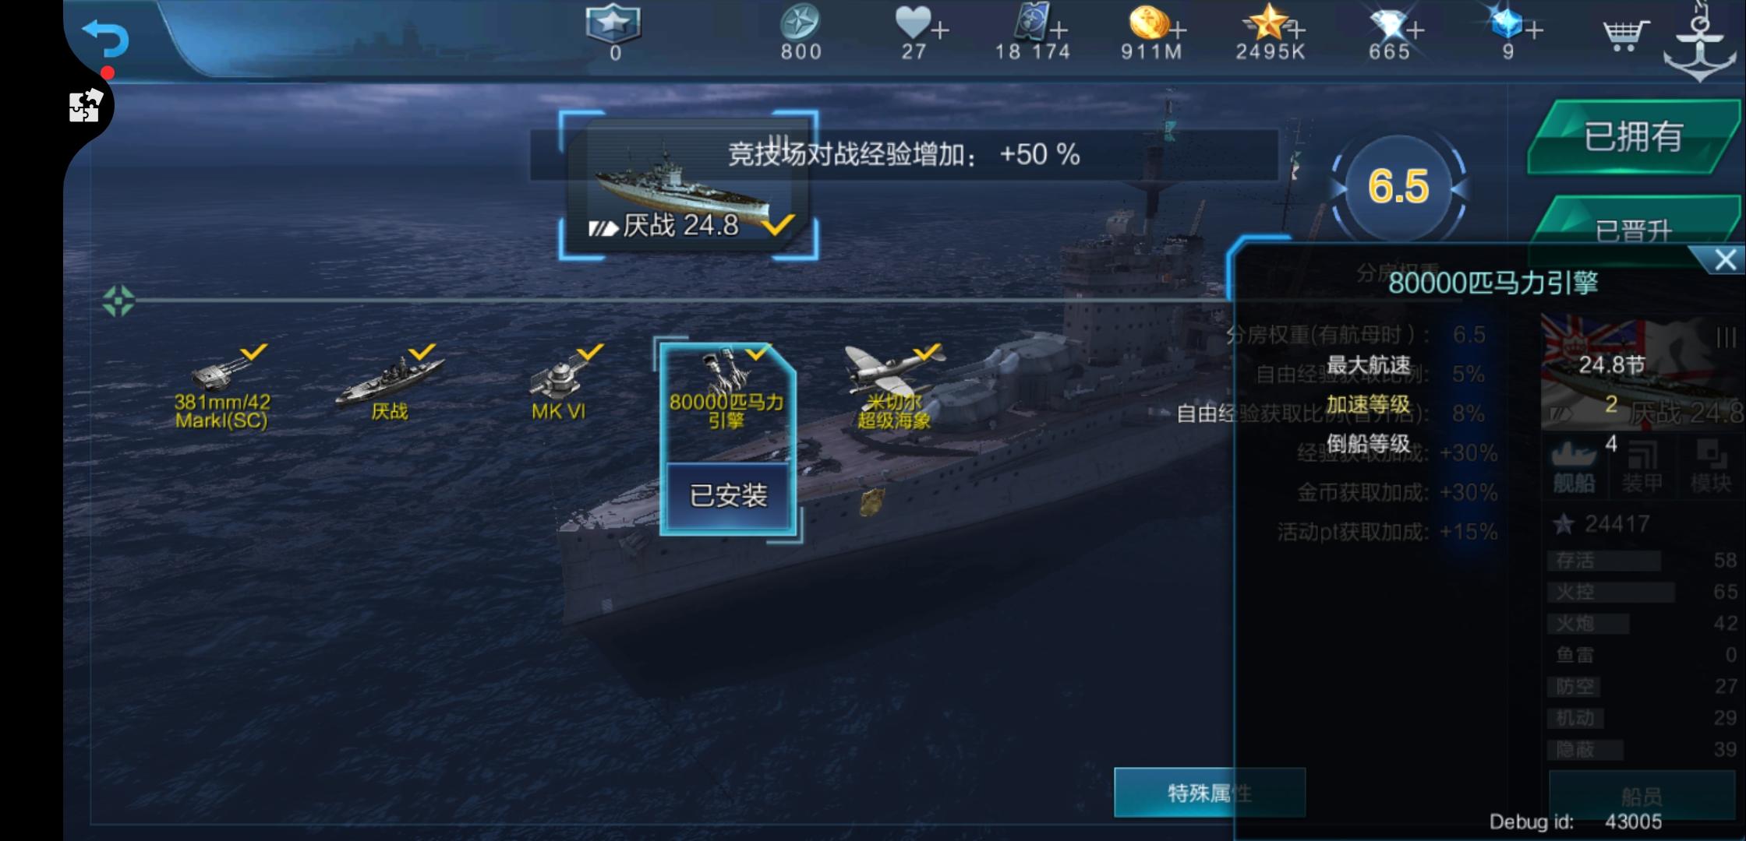Select the 80000匹马力引擎 engine module
Image resolution: width=1746 pixels, height=841 pixels.
pos(726,389)
